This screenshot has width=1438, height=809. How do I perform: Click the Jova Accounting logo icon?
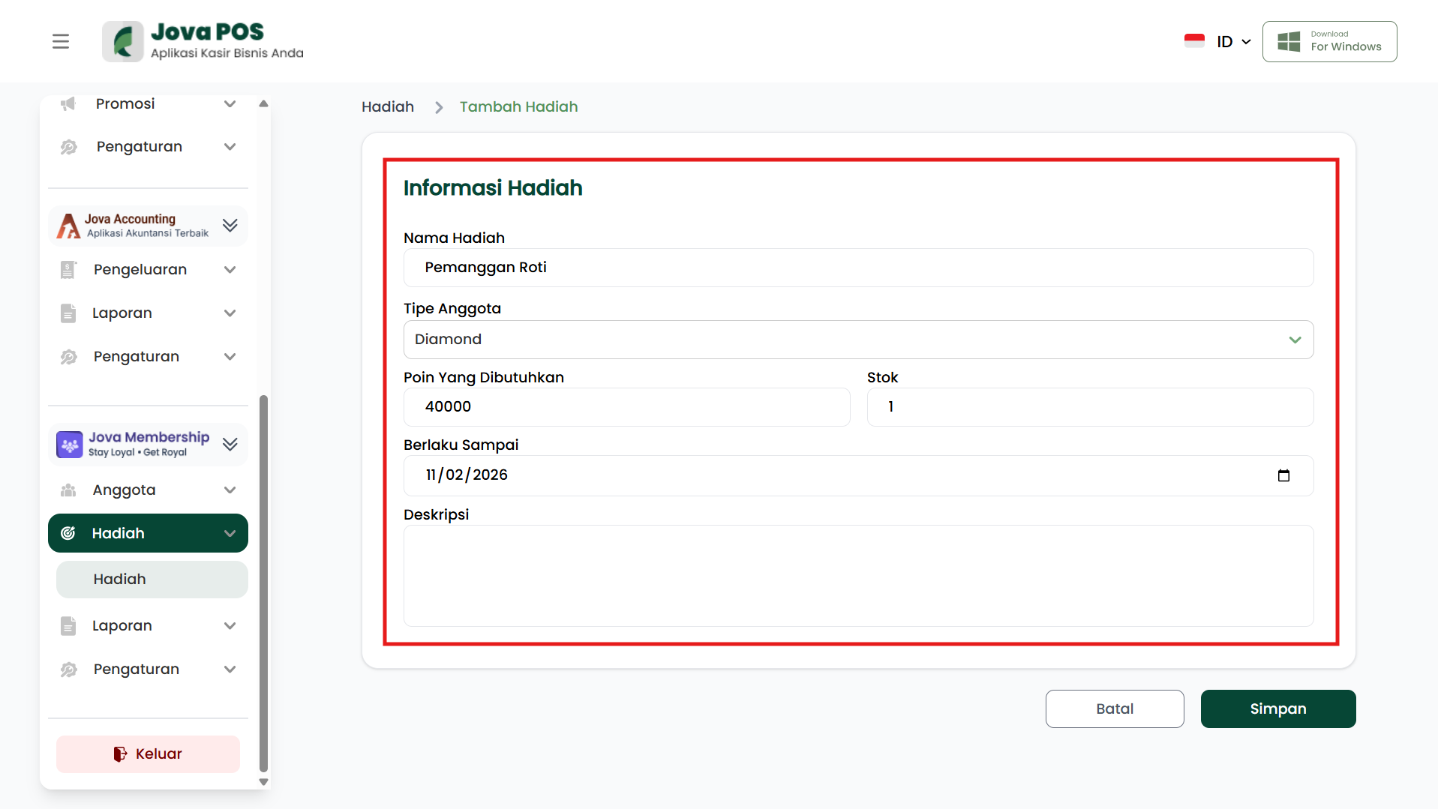point(68,226)
